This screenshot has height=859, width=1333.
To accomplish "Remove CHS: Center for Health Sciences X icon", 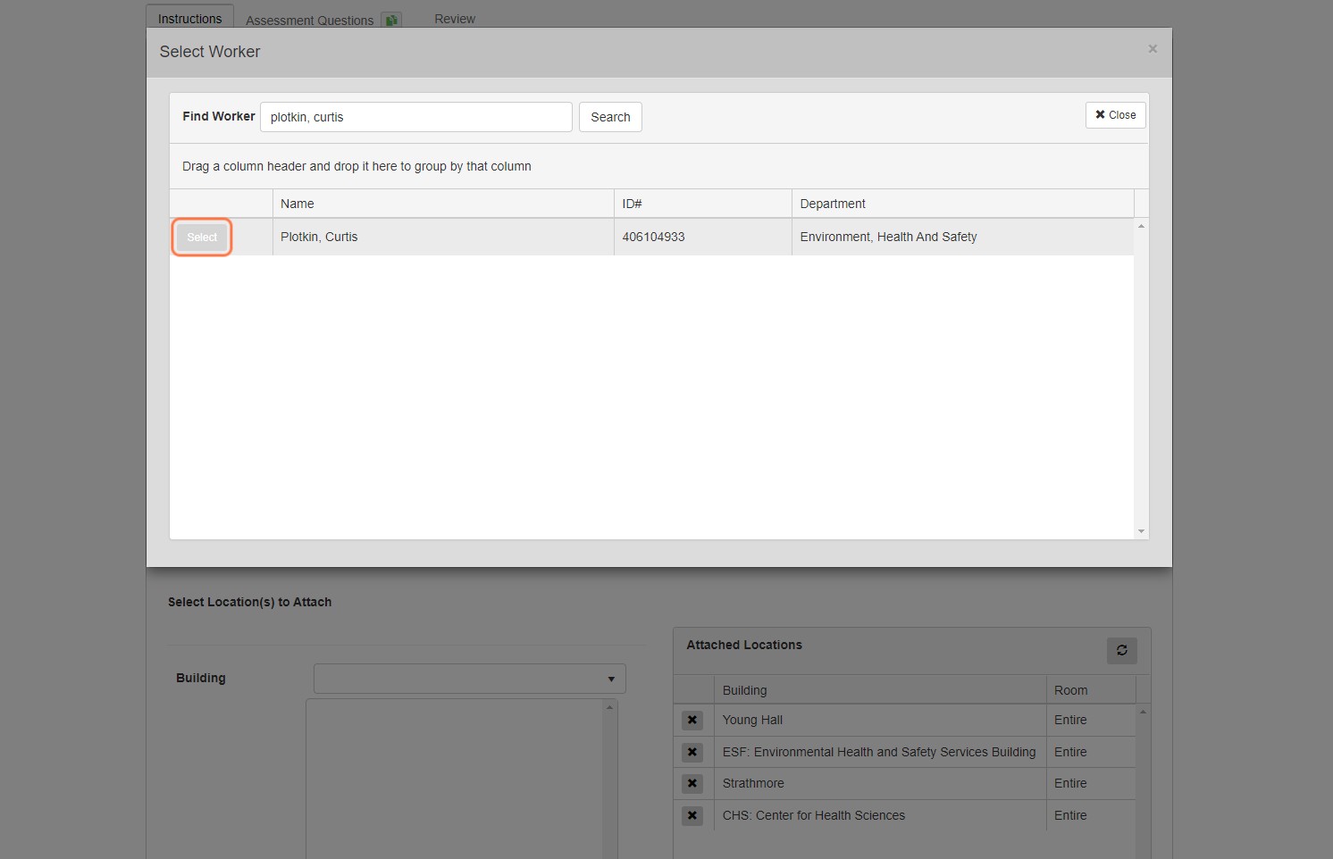I will click(x=692, y=815).
